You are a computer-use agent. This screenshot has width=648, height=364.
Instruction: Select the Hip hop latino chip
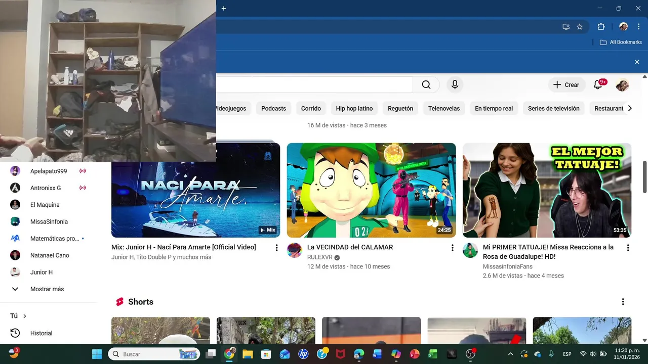354,108
